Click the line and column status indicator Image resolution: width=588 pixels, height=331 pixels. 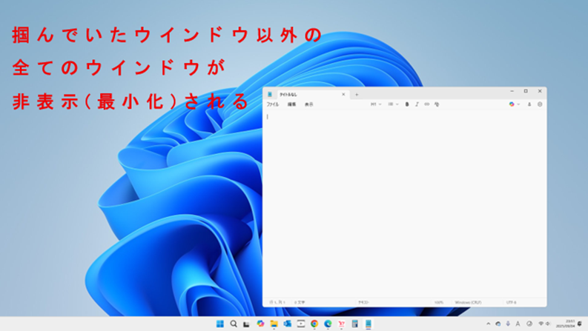click(x=277, y=302)
